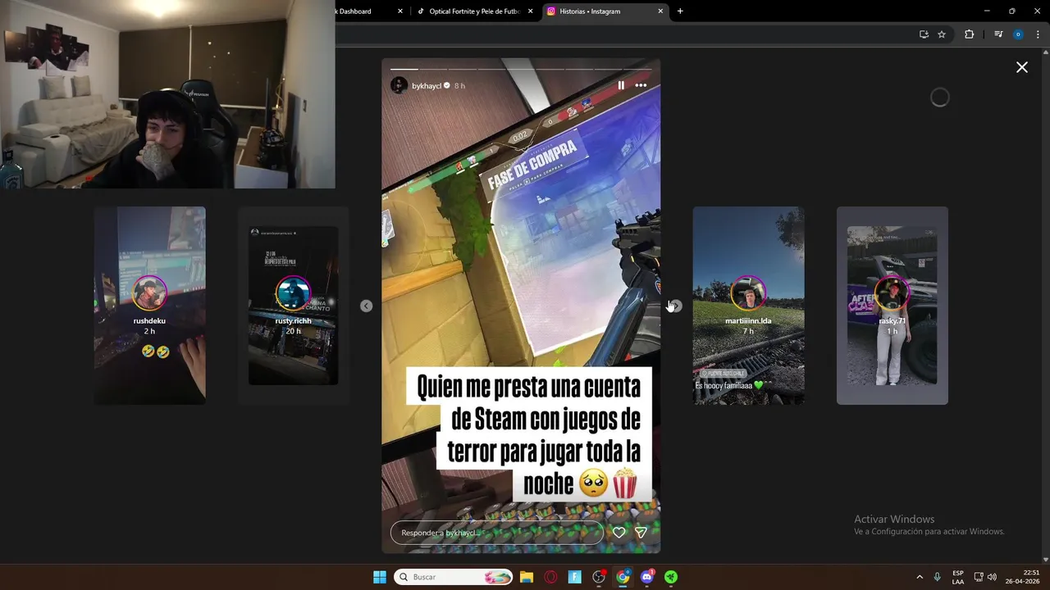Viewport: 1050px width, 590px height.
Task: Open the Razer taskbar icon
Action: tap(671, 577)
